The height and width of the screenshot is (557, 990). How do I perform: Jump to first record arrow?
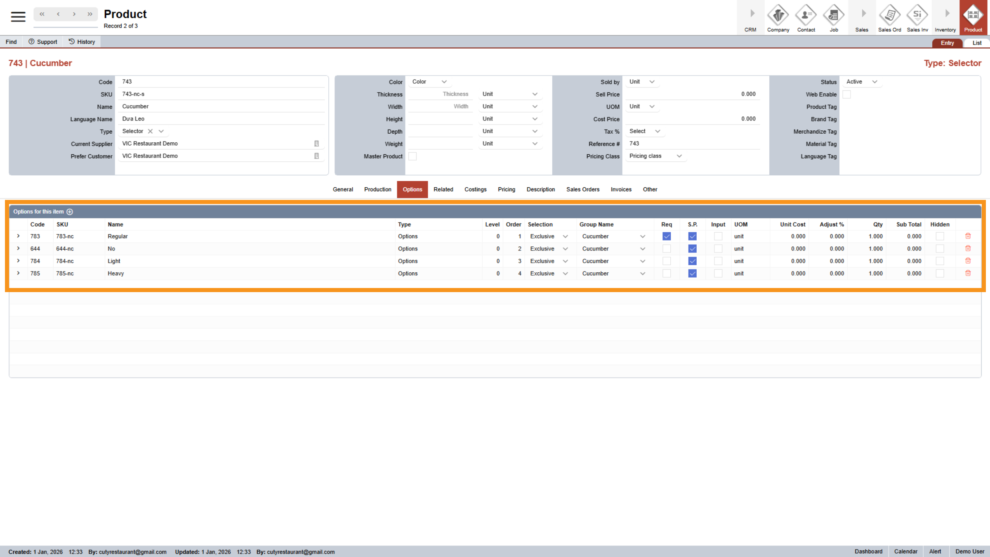[42, 14]
